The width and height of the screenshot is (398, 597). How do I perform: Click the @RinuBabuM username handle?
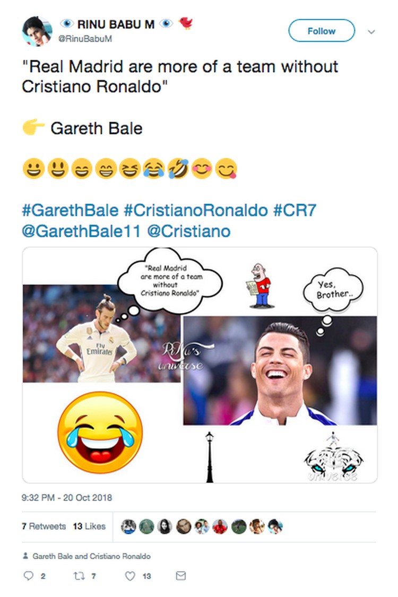85,39
